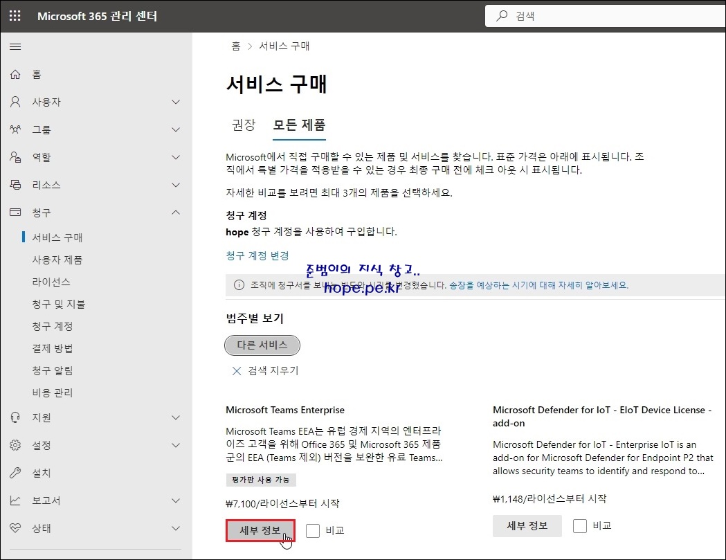Expand the 보고서 menu chevron
The image size is (726, 560).
click(176, 500)
